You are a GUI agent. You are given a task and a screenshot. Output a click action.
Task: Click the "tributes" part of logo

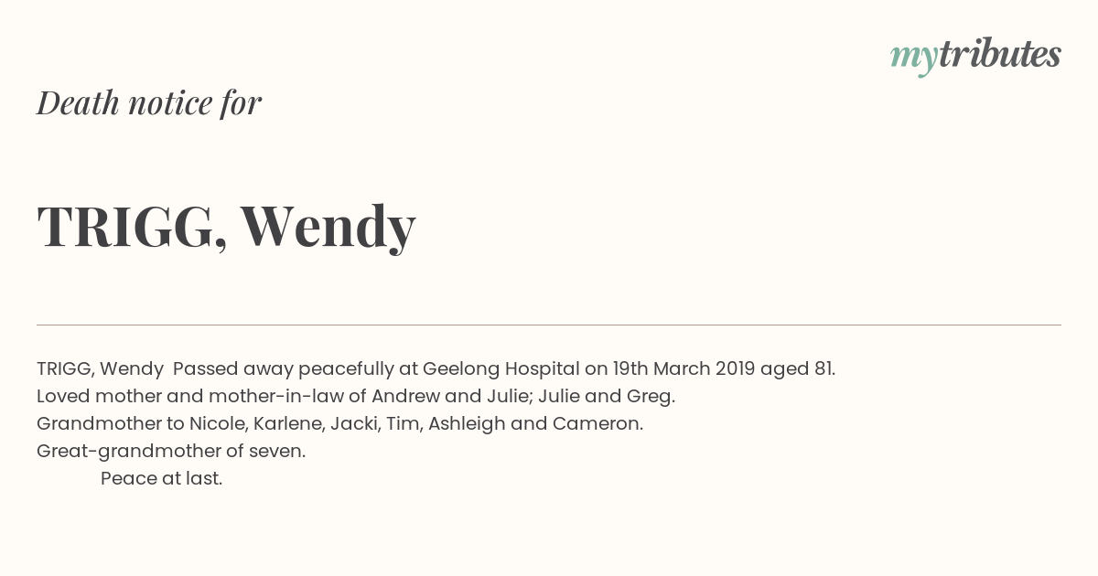coord(999,55)
